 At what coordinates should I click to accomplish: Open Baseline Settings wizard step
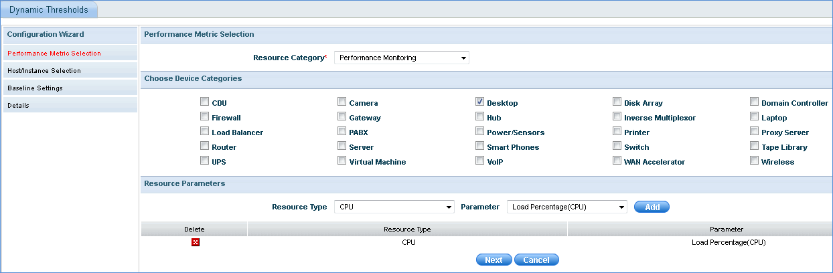coord(35,88)
